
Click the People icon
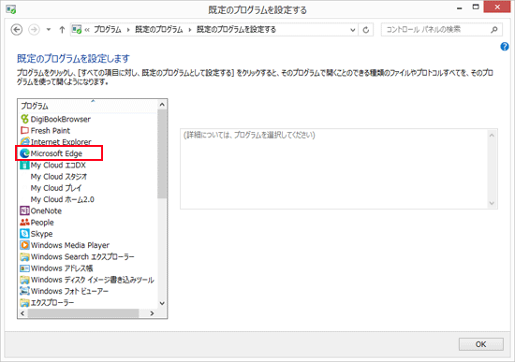click(24, 223)
